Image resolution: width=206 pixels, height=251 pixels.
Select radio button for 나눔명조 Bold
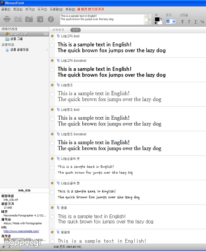52,119
